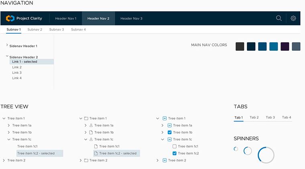Viewport: 305px width, 169px height.
Task: Click file icon beside Tree item 1c1
Action: point(96,146)
